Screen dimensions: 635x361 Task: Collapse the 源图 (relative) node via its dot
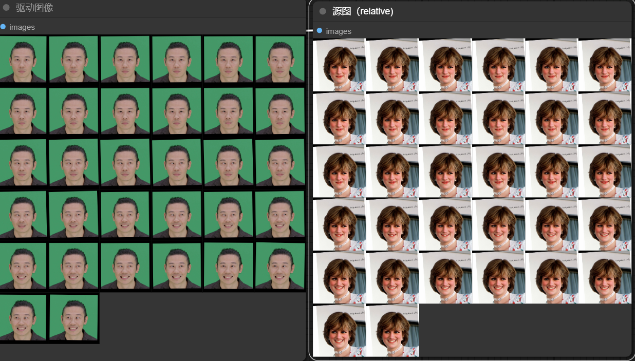pyautogui.click(x=323, y=11)
